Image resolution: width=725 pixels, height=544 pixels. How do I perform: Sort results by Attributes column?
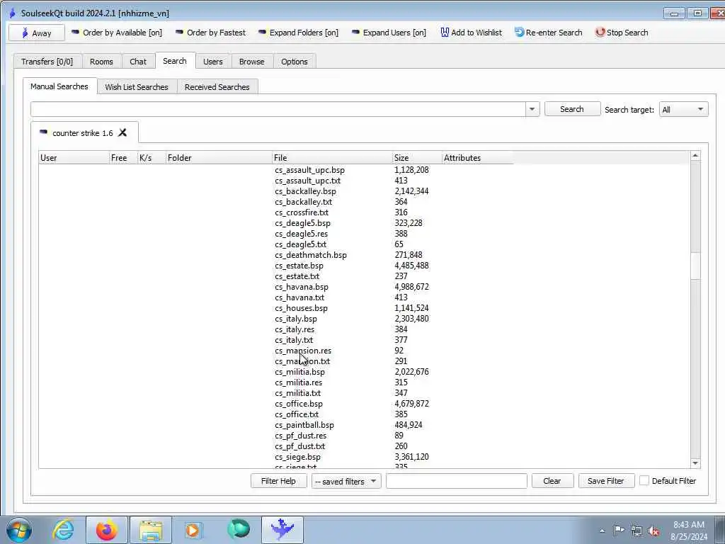pos(478,158)
